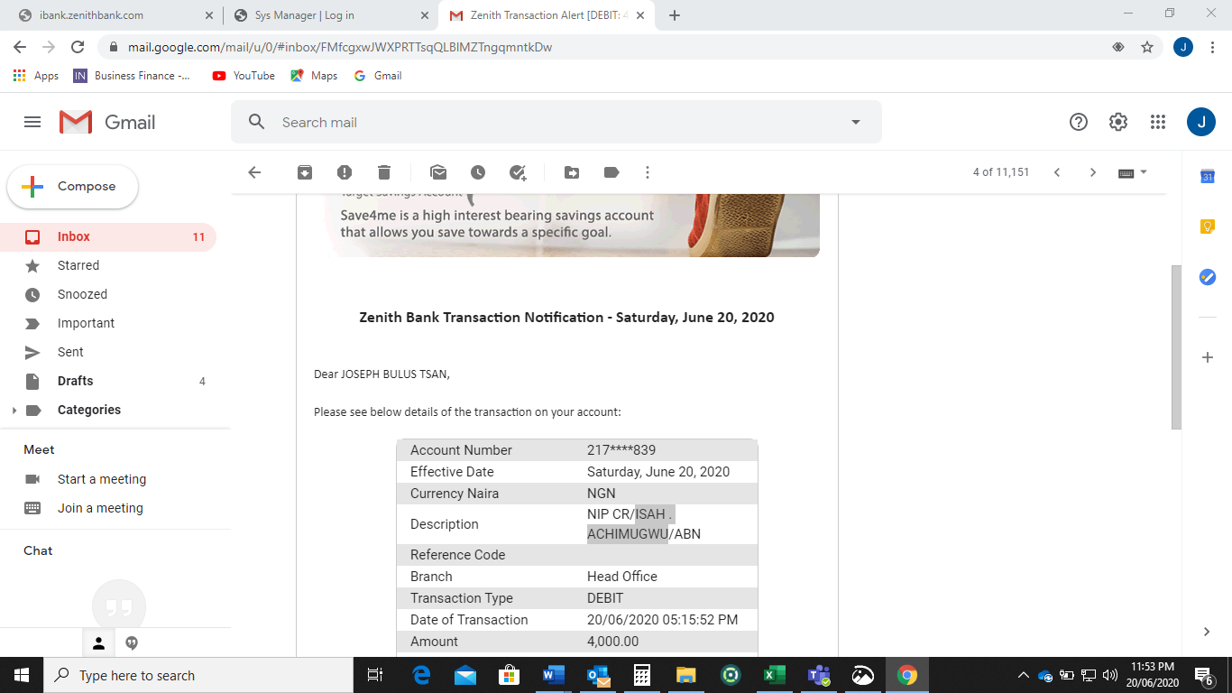
Task: Open Windows notification center
Action: [1204, 675]
